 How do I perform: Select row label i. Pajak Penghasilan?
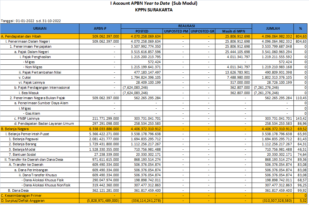35,57
